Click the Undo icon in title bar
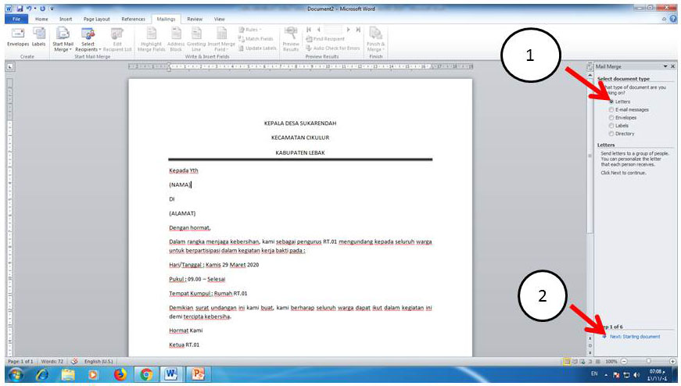 [28, 9]
